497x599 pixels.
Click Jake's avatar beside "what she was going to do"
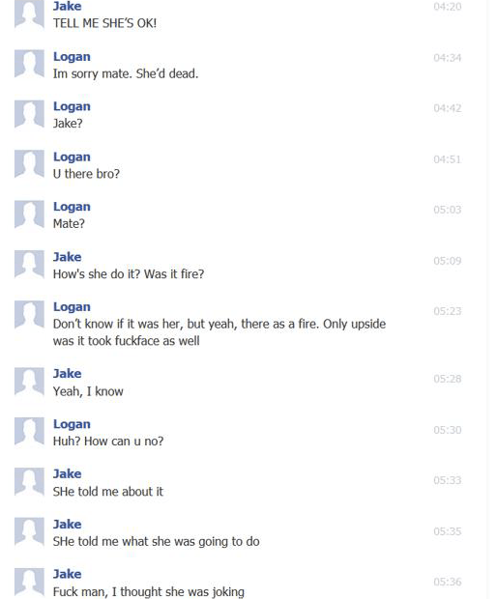pos(29,531)
